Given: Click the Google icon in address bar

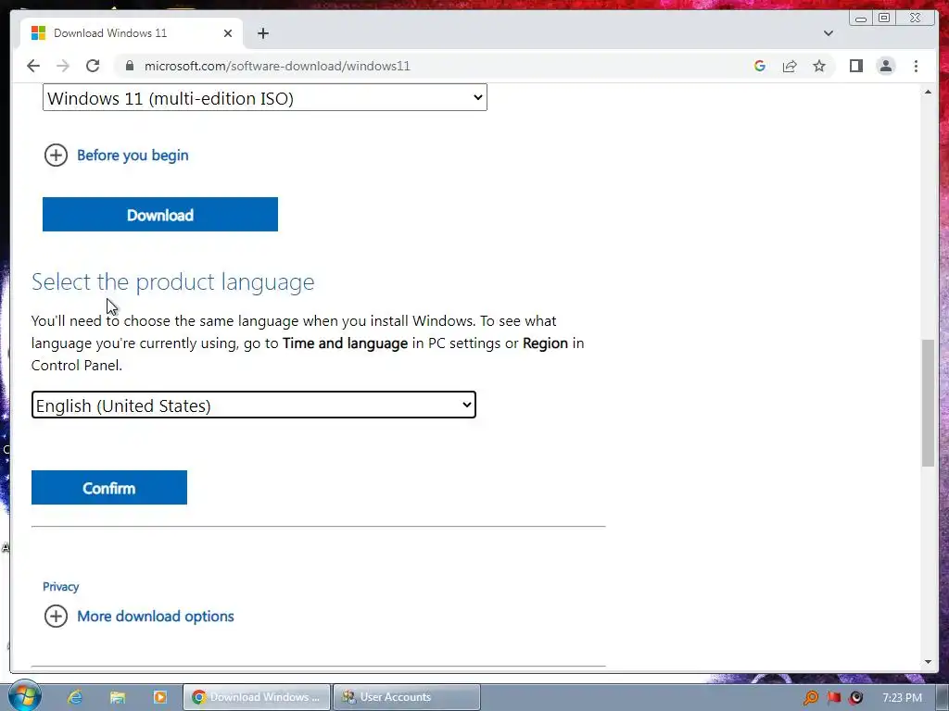Looking at the screenshot, I should pos(760,66).
